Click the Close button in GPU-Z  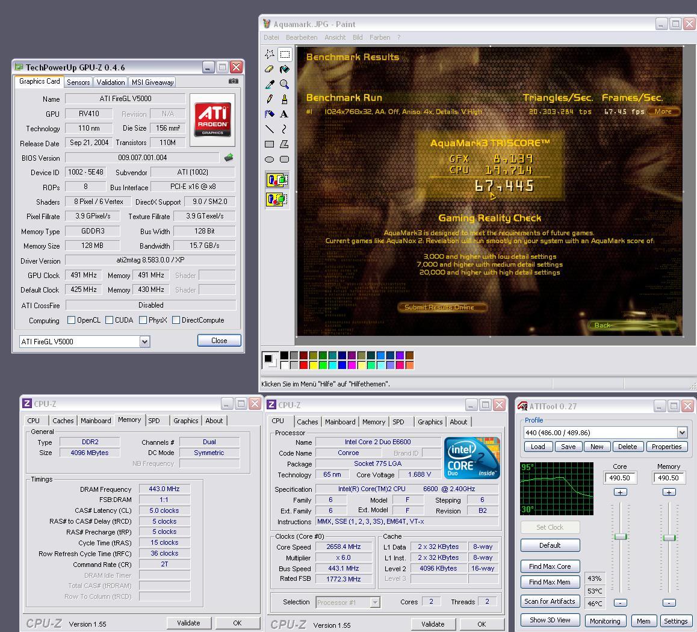[219, 341]
